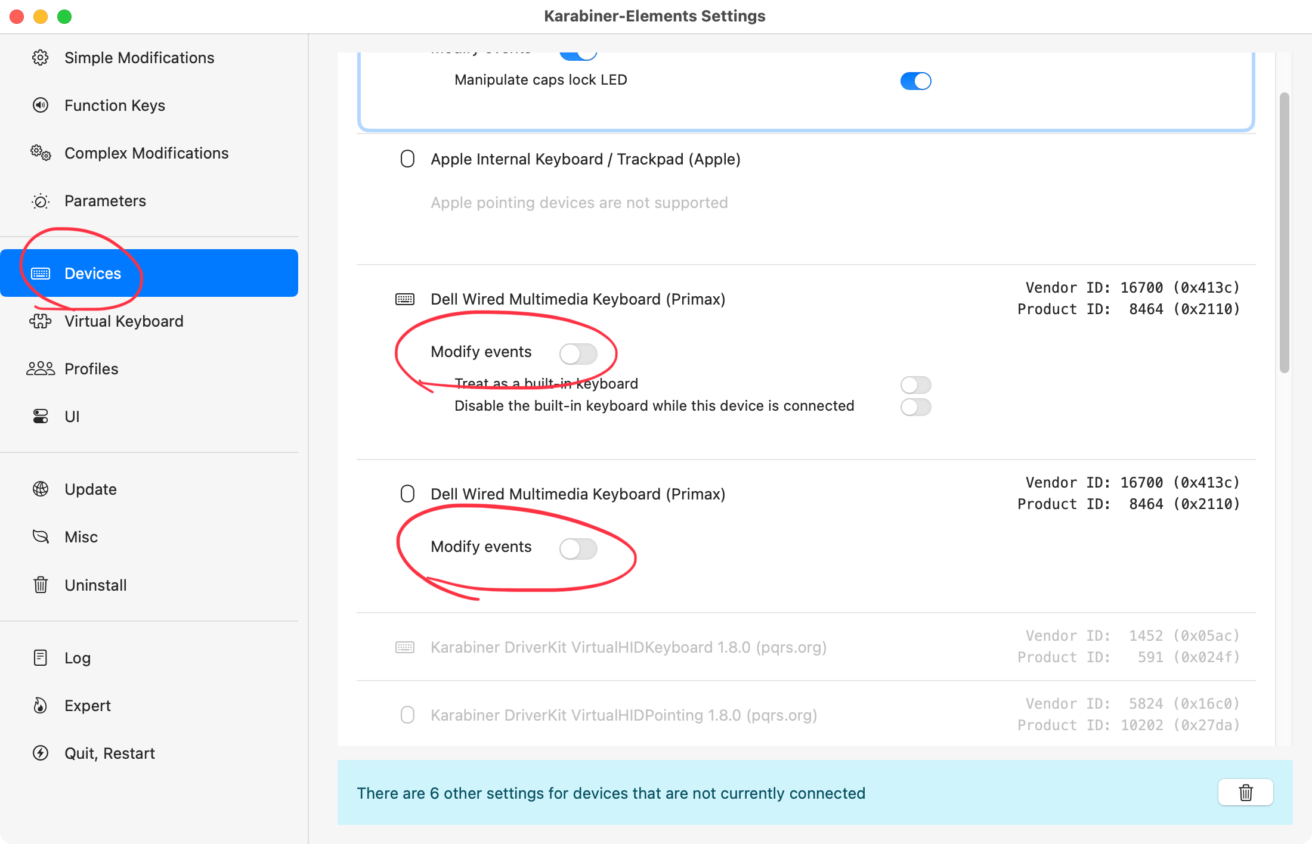Click the Function Keys speaker icon
The width and height of the screenshot is (1312, 844).
41,105
